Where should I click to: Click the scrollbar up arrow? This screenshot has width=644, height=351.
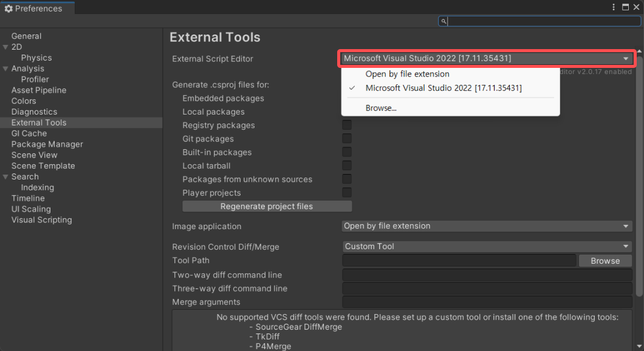click(639, 51)
